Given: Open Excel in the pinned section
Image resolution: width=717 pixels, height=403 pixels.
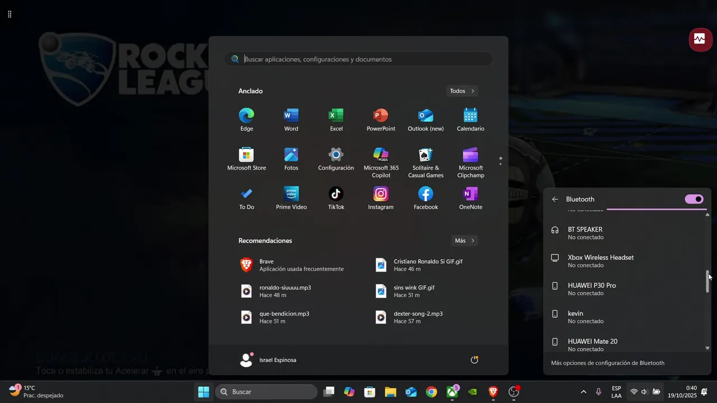Looking at the screenshot, I should click(336, 120).
